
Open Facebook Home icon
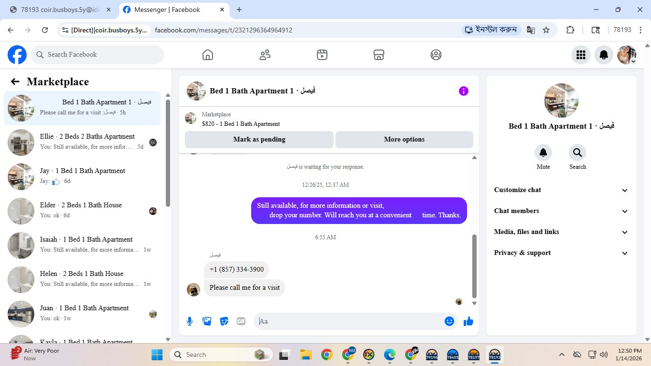[208, 55]
